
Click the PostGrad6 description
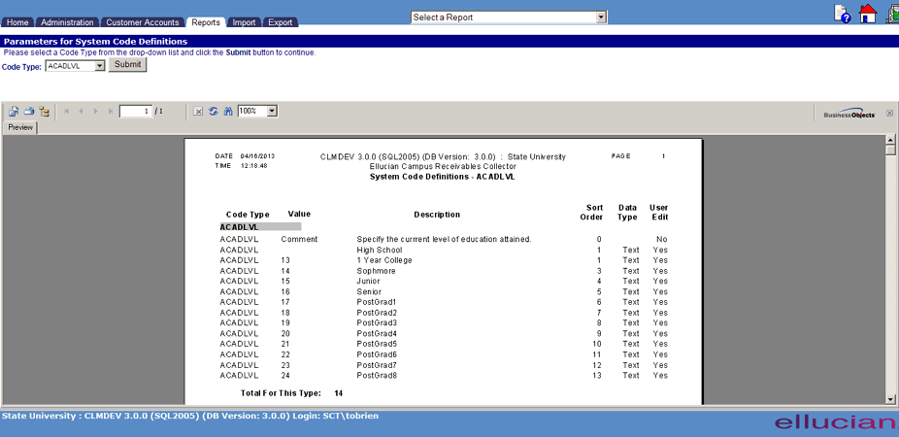(377, 354)
